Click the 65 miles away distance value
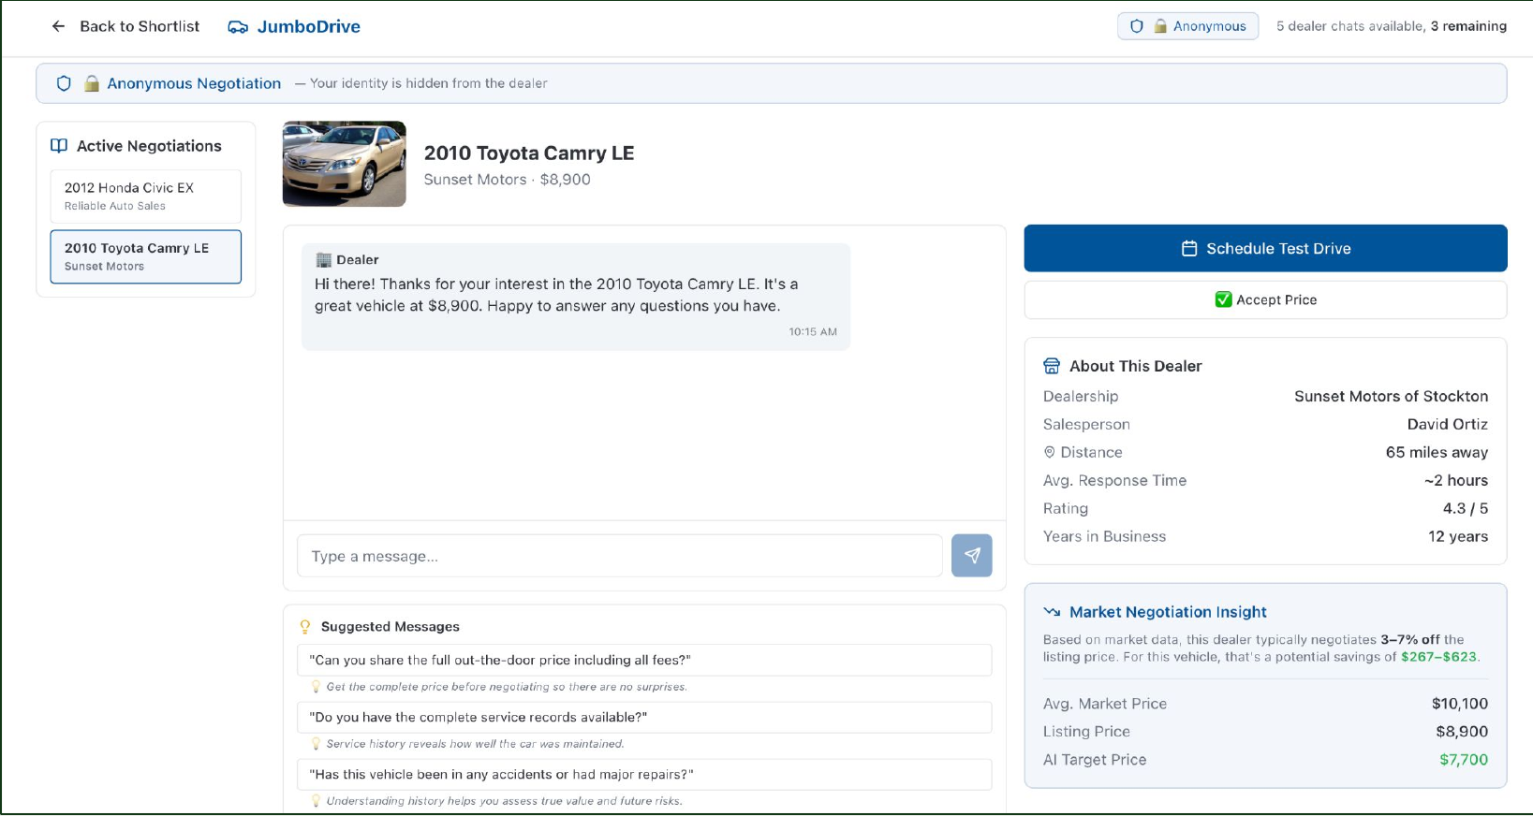1533x816 pixels. 1437,452
